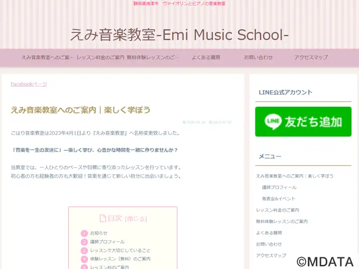Open よくある質問 in the navigation bar
Screen dimensions: 359x269
tap(206, 57)
